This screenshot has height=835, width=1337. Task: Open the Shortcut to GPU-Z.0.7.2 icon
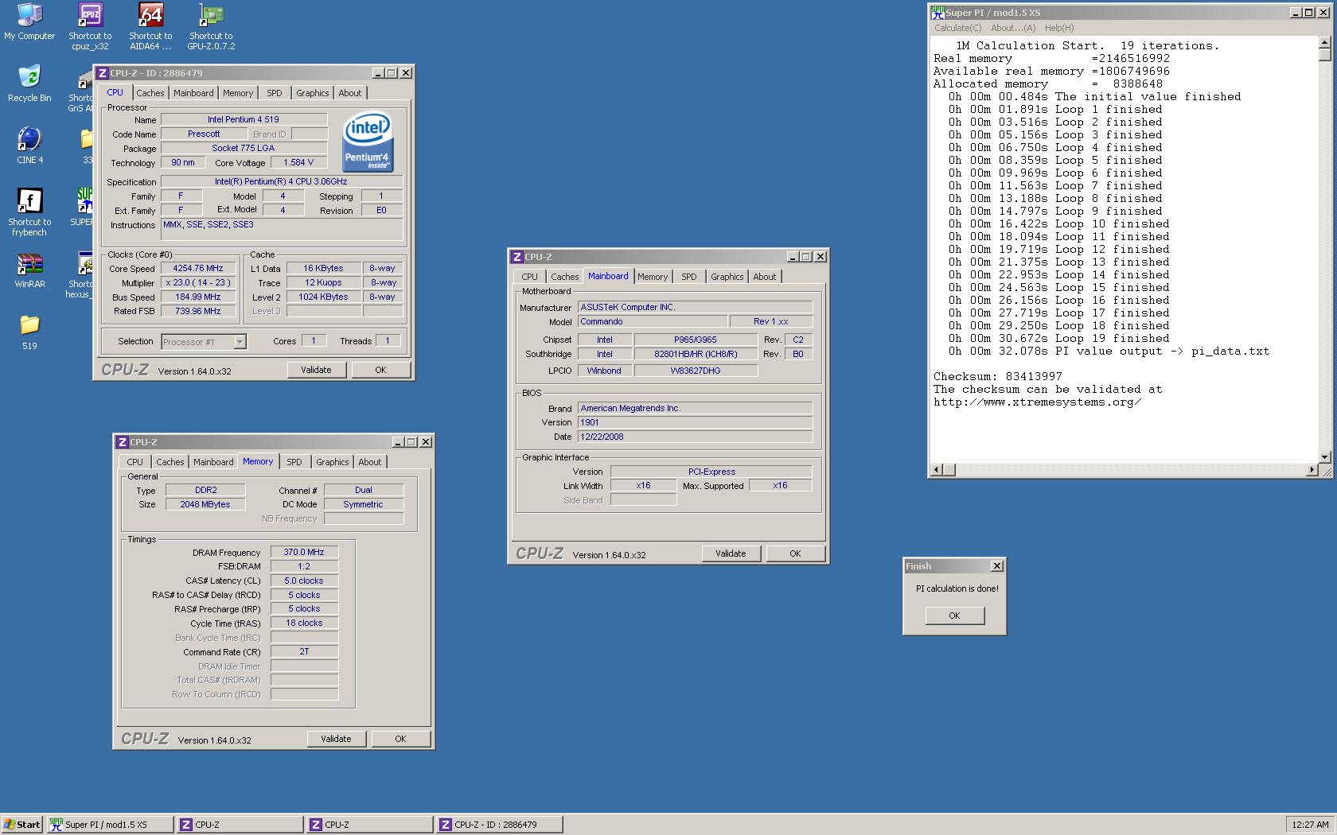tap(211, 26)
